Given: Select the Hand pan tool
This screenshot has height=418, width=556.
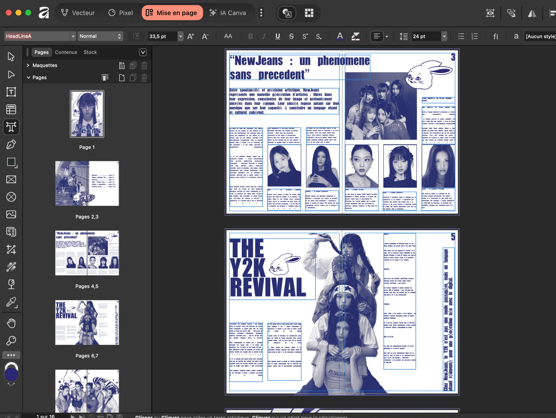Looking at the screenshot, I should click(x=11, y=323).
